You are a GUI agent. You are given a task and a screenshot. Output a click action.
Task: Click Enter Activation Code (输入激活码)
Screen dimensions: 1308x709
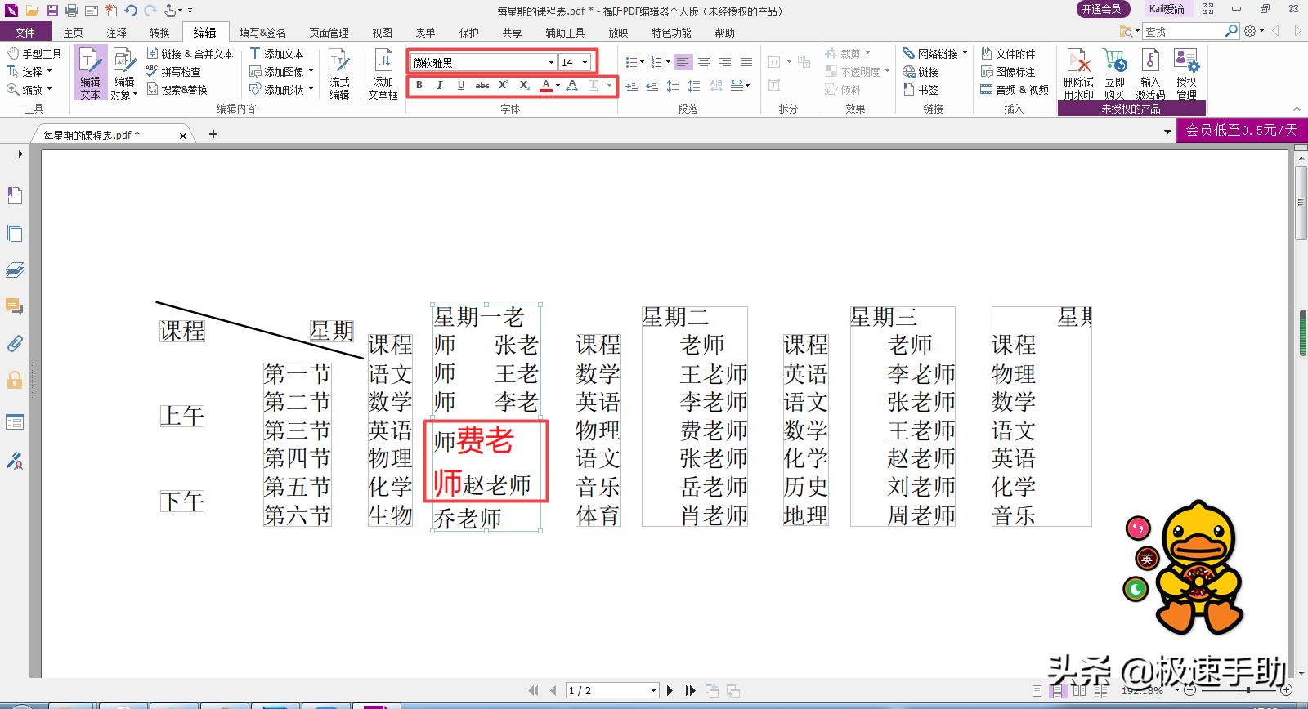[1150, 73]
